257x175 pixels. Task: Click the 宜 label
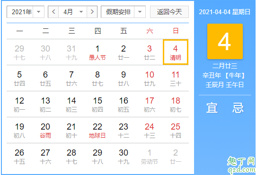pos(212,108)
